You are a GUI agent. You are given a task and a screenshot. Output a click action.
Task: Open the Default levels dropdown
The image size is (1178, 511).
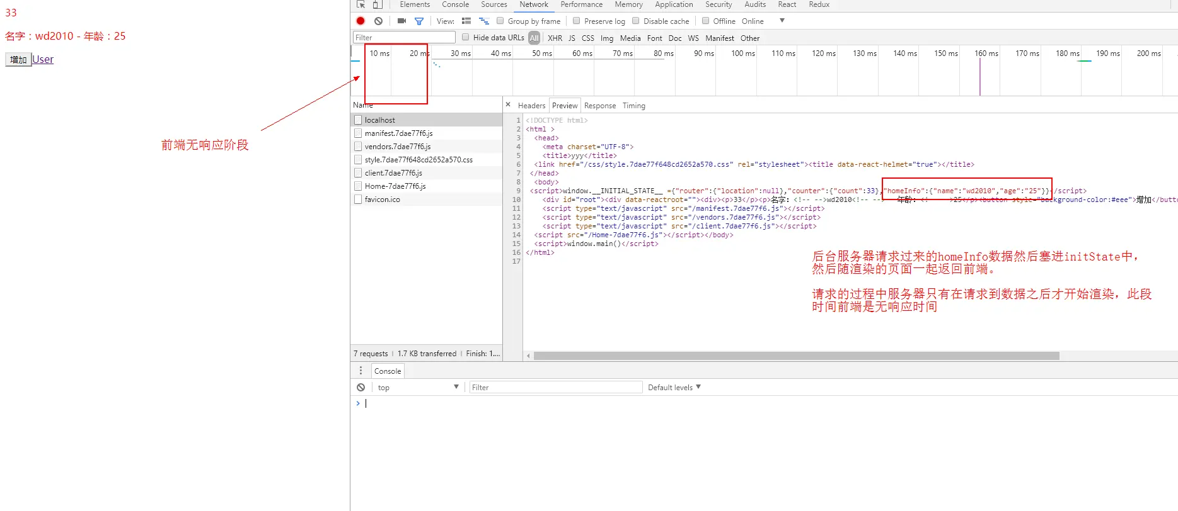pos(674,387)
